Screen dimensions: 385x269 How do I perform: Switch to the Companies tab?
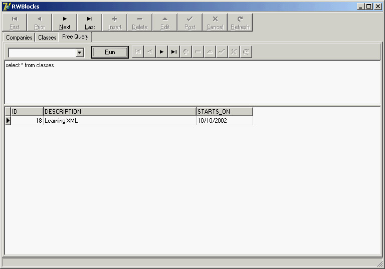pyautogui.click(x=19, y=38)
